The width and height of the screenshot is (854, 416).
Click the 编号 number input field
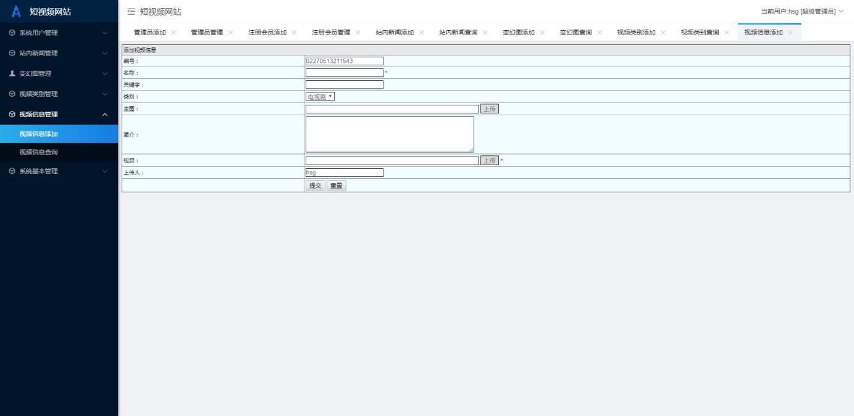(x=345, y=61)
